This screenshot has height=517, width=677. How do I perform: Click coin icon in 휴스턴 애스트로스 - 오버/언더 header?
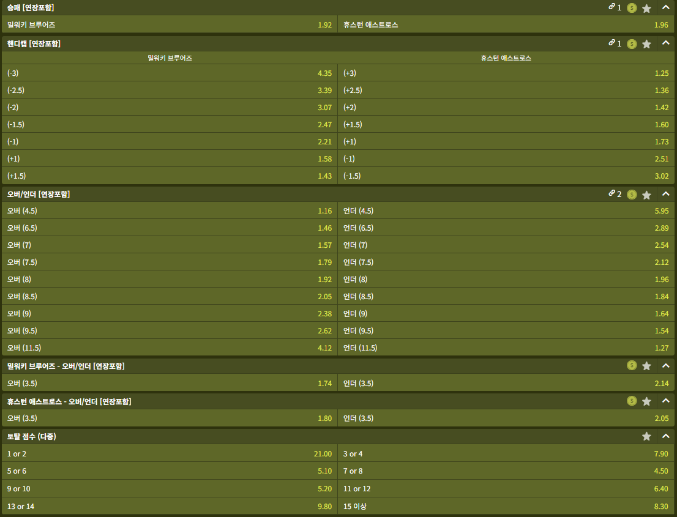[x=632, y=401]
